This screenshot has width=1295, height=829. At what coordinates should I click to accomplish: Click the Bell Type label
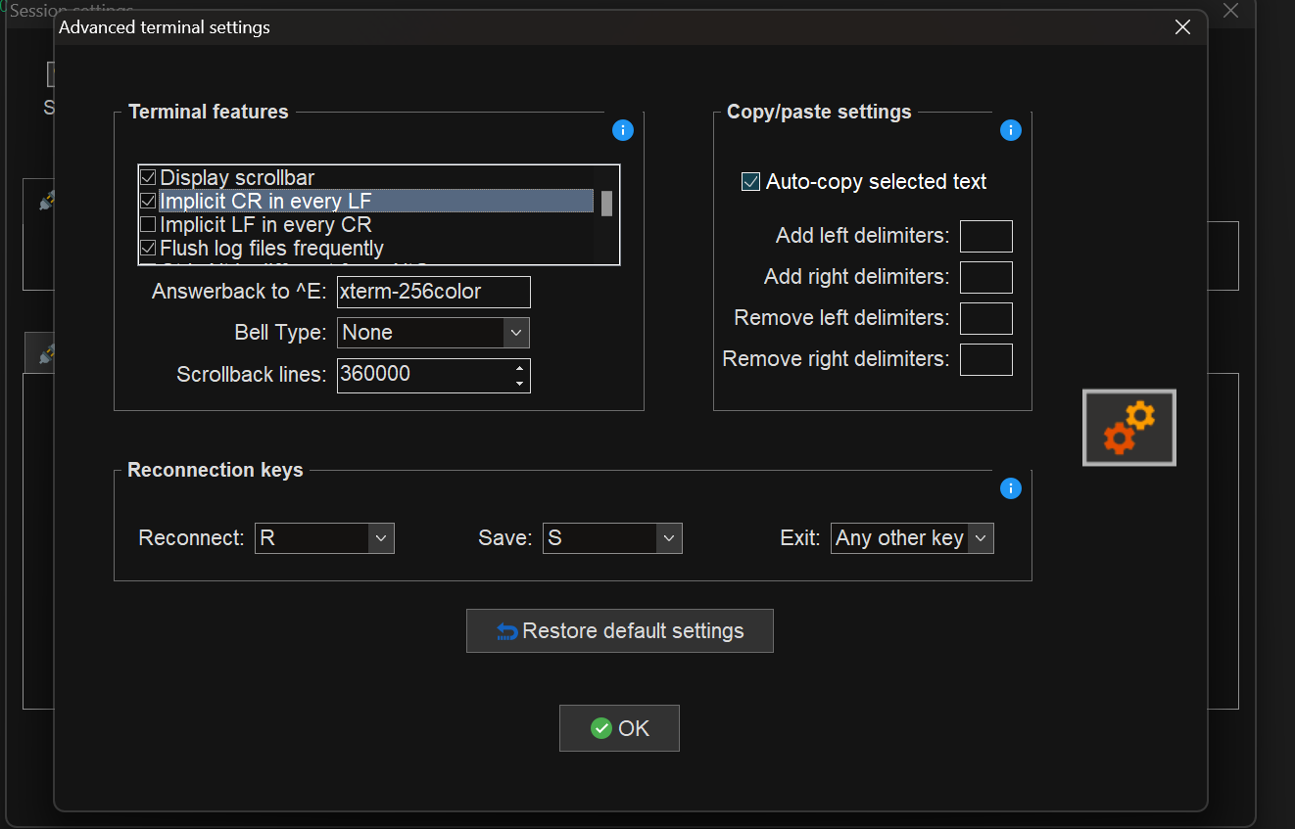coord(280,333)
